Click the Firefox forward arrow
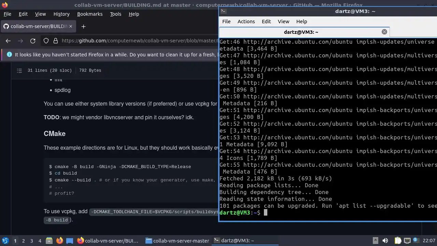Screen dimensions: 437x246 [x=20, y=41]
